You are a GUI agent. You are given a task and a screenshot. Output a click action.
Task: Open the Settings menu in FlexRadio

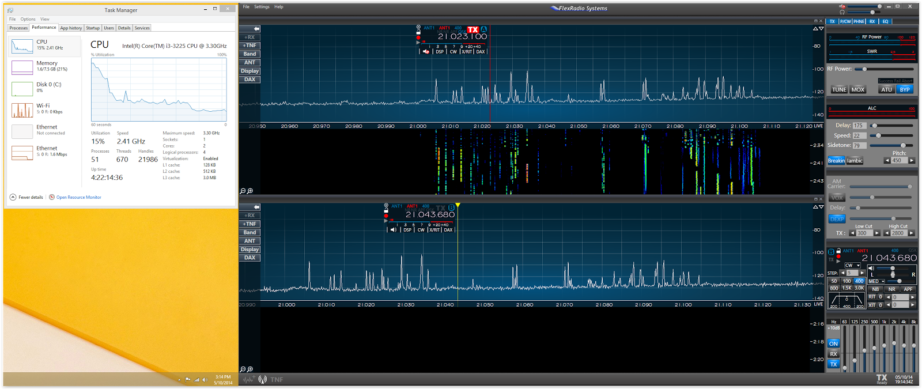[x=262, y=7]
